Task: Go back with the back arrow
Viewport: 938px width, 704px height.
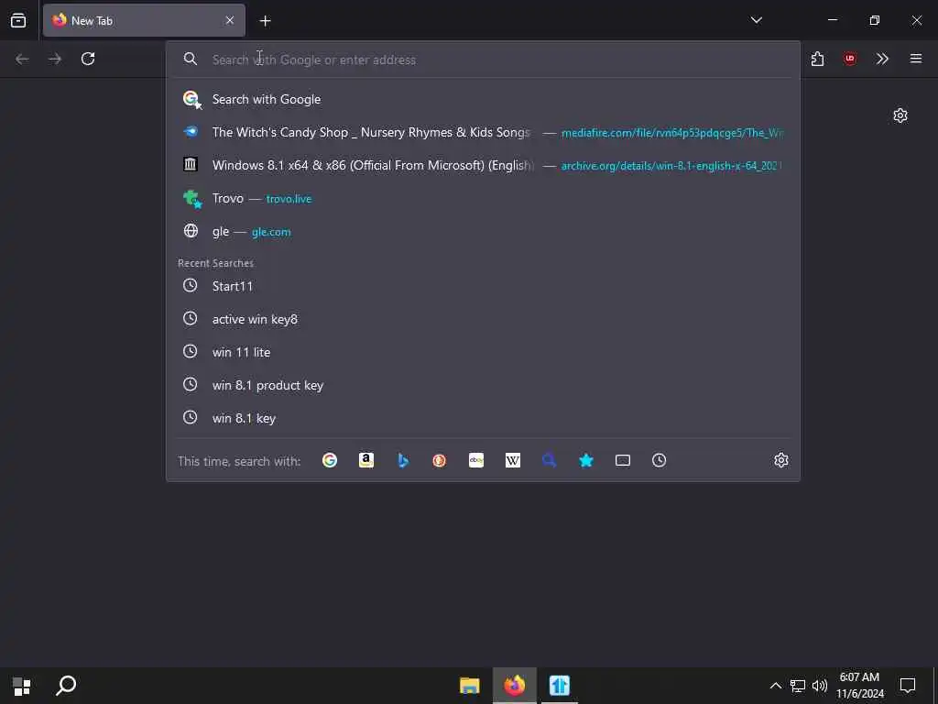Action: tap(22, 59)
